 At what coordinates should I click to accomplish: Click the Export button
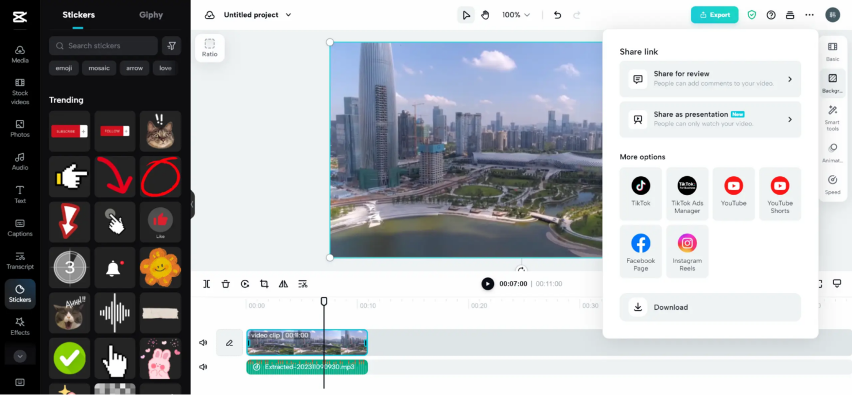714,14
